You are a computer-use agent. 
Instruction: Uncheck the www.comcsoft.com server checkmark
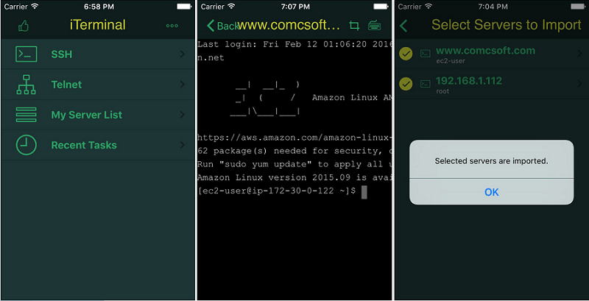pos(406,54)
